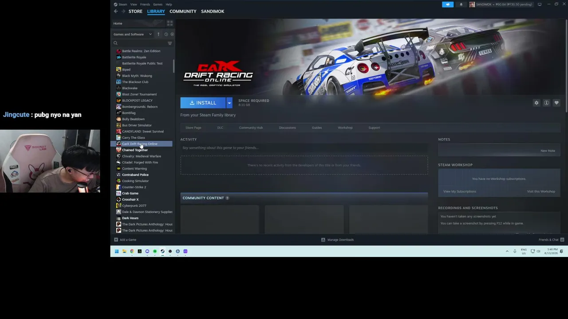The height and width of the screenshot is (319, 568).
Task: Switch to the STORE tab
Action: [135, 12]
